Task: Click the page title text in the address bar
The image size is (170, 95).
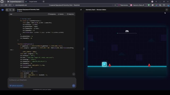Action: coord(64,5)
